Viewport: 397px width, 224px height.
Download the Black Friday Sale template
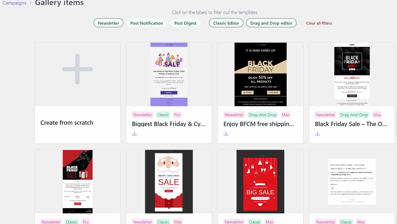pos(317,133)
